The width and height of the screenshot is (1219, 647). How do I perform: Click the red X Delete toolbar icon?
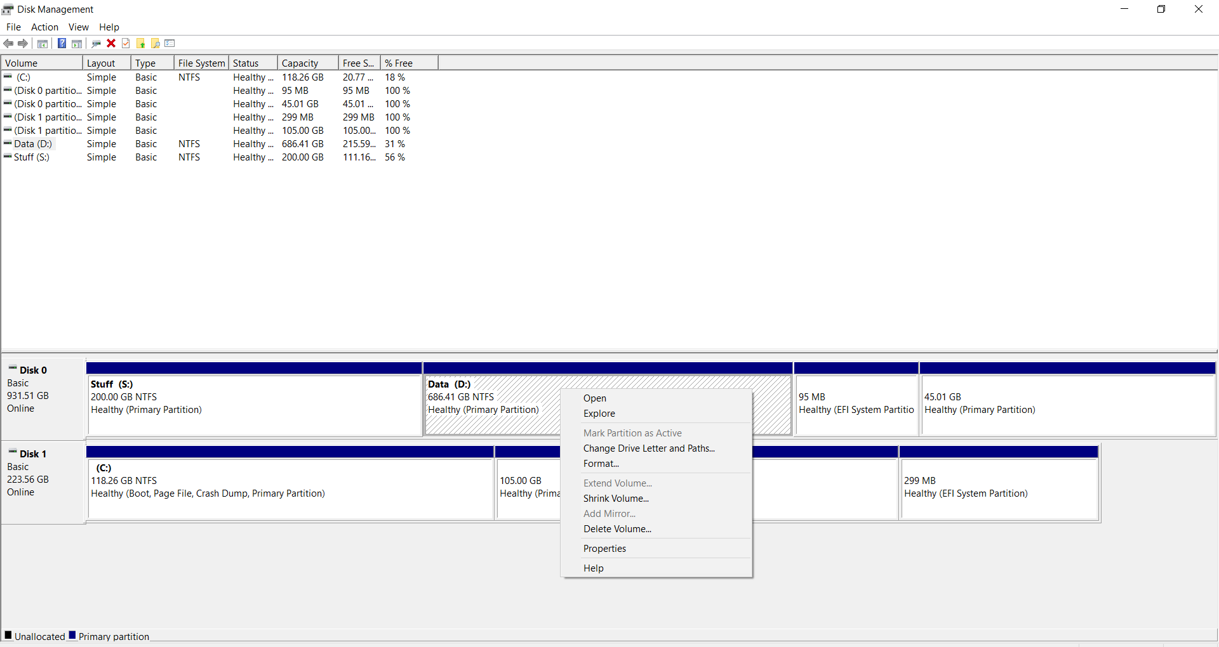pyautogui.click(x=111, y=43)
